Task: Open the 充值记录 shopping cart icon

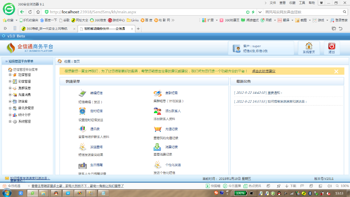Action: click(x=157, y=129)
